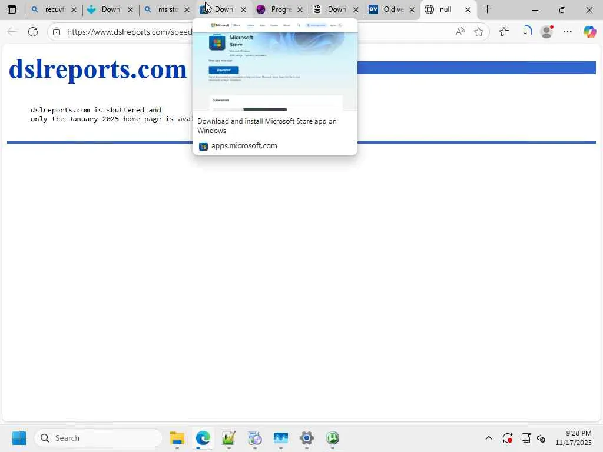Viewport: 603px width, 452px height.
Task: Close the Microsoft Store download tab
Action: pyautogui.click(x=243, y=9)
